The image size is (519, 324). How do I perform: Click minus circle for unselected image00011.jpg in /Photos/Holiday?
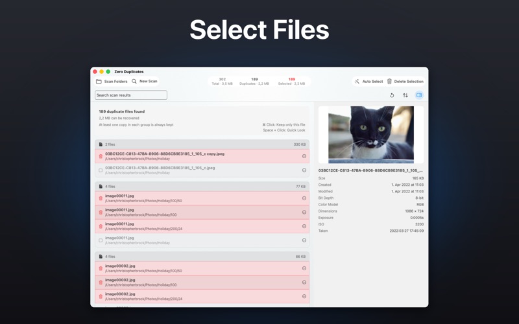pos(304,240)
